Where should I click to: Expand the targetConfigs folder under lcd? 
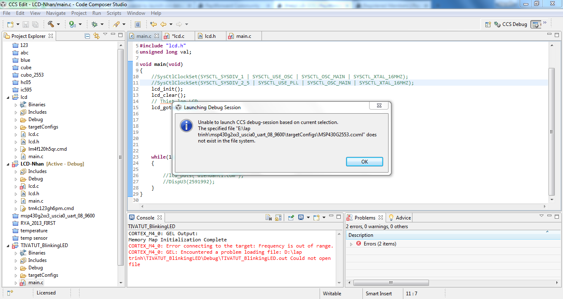pyautogui.click(x=16, y=127)
